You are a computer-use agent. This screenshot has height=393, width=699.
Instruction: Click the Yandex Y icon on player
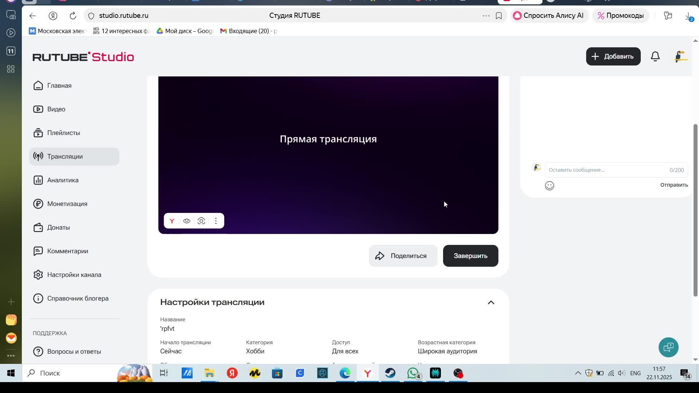click(172, 221)
